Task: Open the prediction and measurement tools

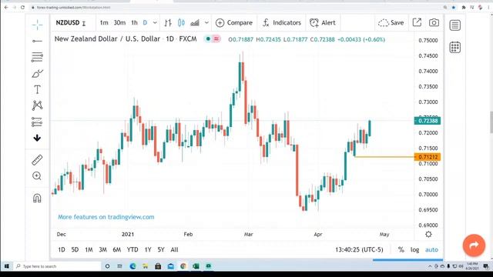Action: tap(37, 122)
